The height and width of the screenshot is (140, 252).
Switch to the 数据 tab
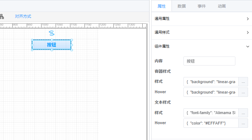[x=182, y=6]
